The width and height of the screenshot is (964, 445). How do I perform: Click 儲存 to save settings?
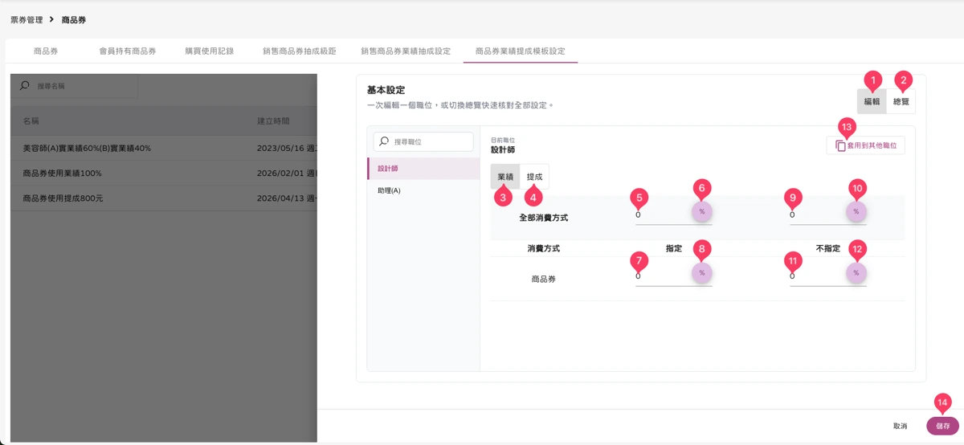pos(942,426)
